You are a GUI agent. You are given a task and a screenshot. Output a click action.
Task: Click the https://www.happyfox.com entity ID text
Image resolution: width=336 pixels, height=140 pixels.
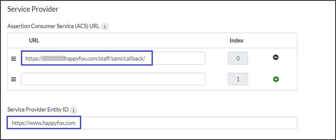click(x=44, y=122)
